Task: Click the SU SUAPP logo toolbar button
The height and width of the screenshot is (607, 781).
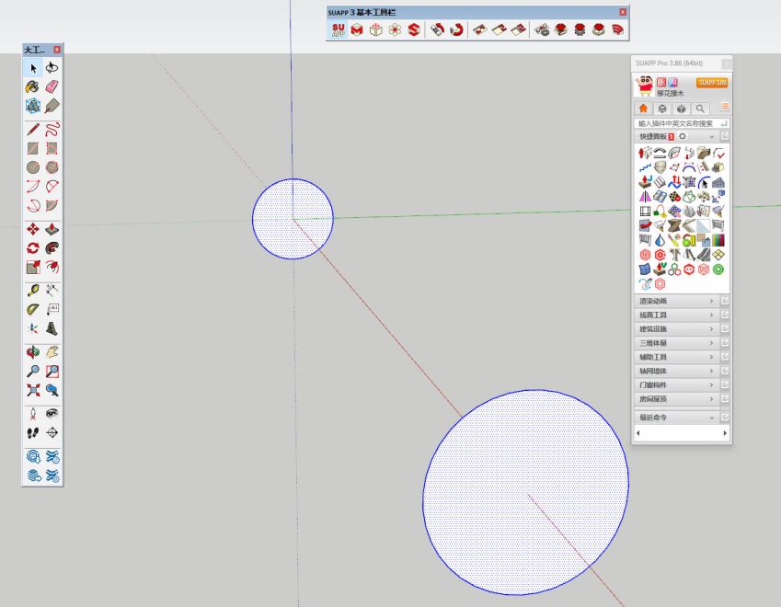Action: [x=339, y=29]
